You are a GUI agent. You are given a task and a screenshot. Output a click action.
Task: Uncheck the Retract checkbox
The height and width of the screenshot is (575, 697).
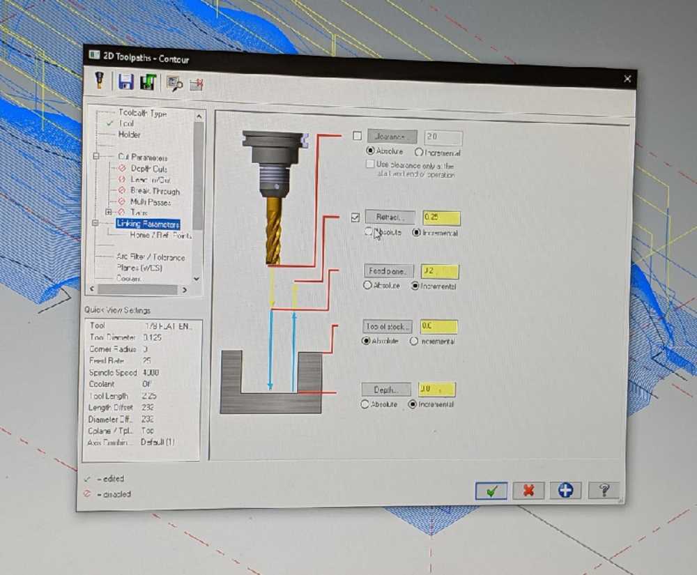355,217
